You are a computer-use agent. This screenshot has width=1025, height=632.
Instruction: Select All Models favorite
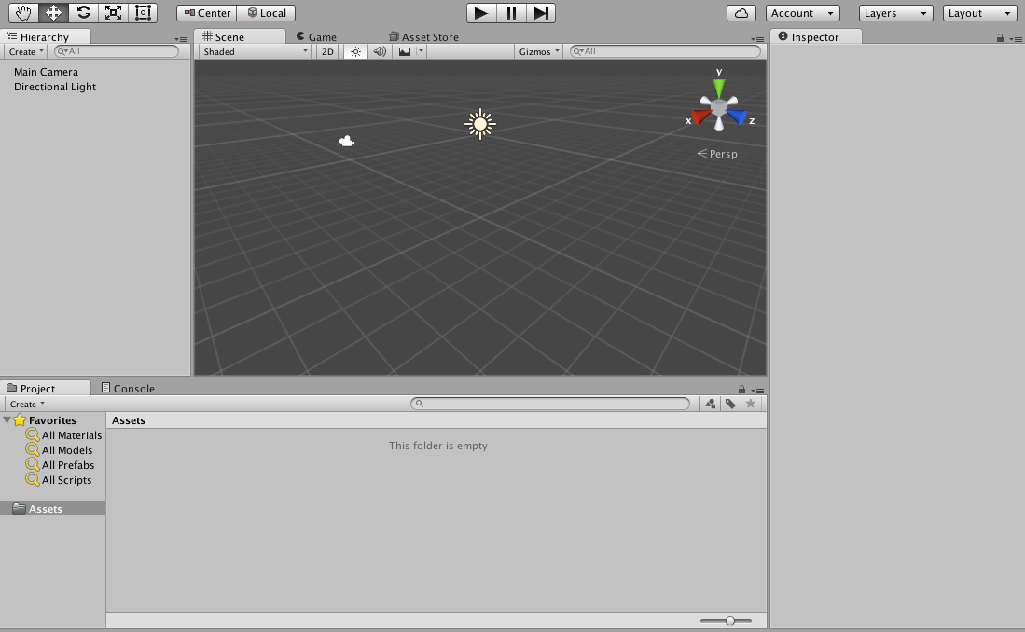[60, 450]
